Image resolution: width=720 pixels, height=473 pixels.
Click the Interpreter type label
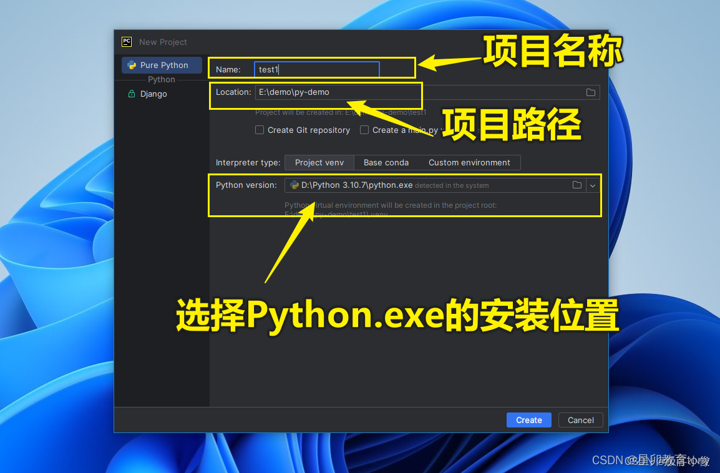click(248, 163)
